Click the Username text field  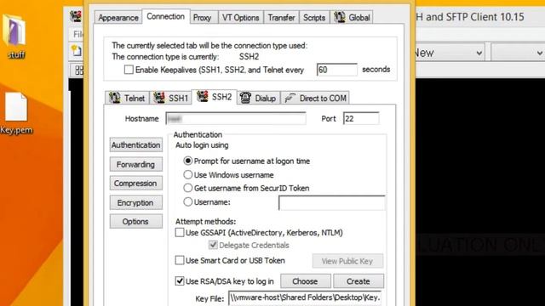click(331, 202)
